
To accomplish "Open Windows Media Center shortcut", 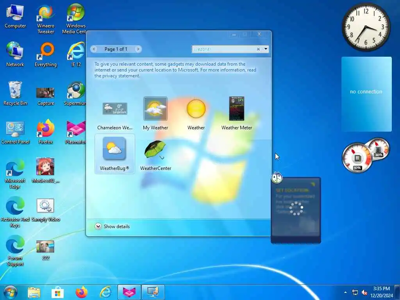I will coord(74,20).
